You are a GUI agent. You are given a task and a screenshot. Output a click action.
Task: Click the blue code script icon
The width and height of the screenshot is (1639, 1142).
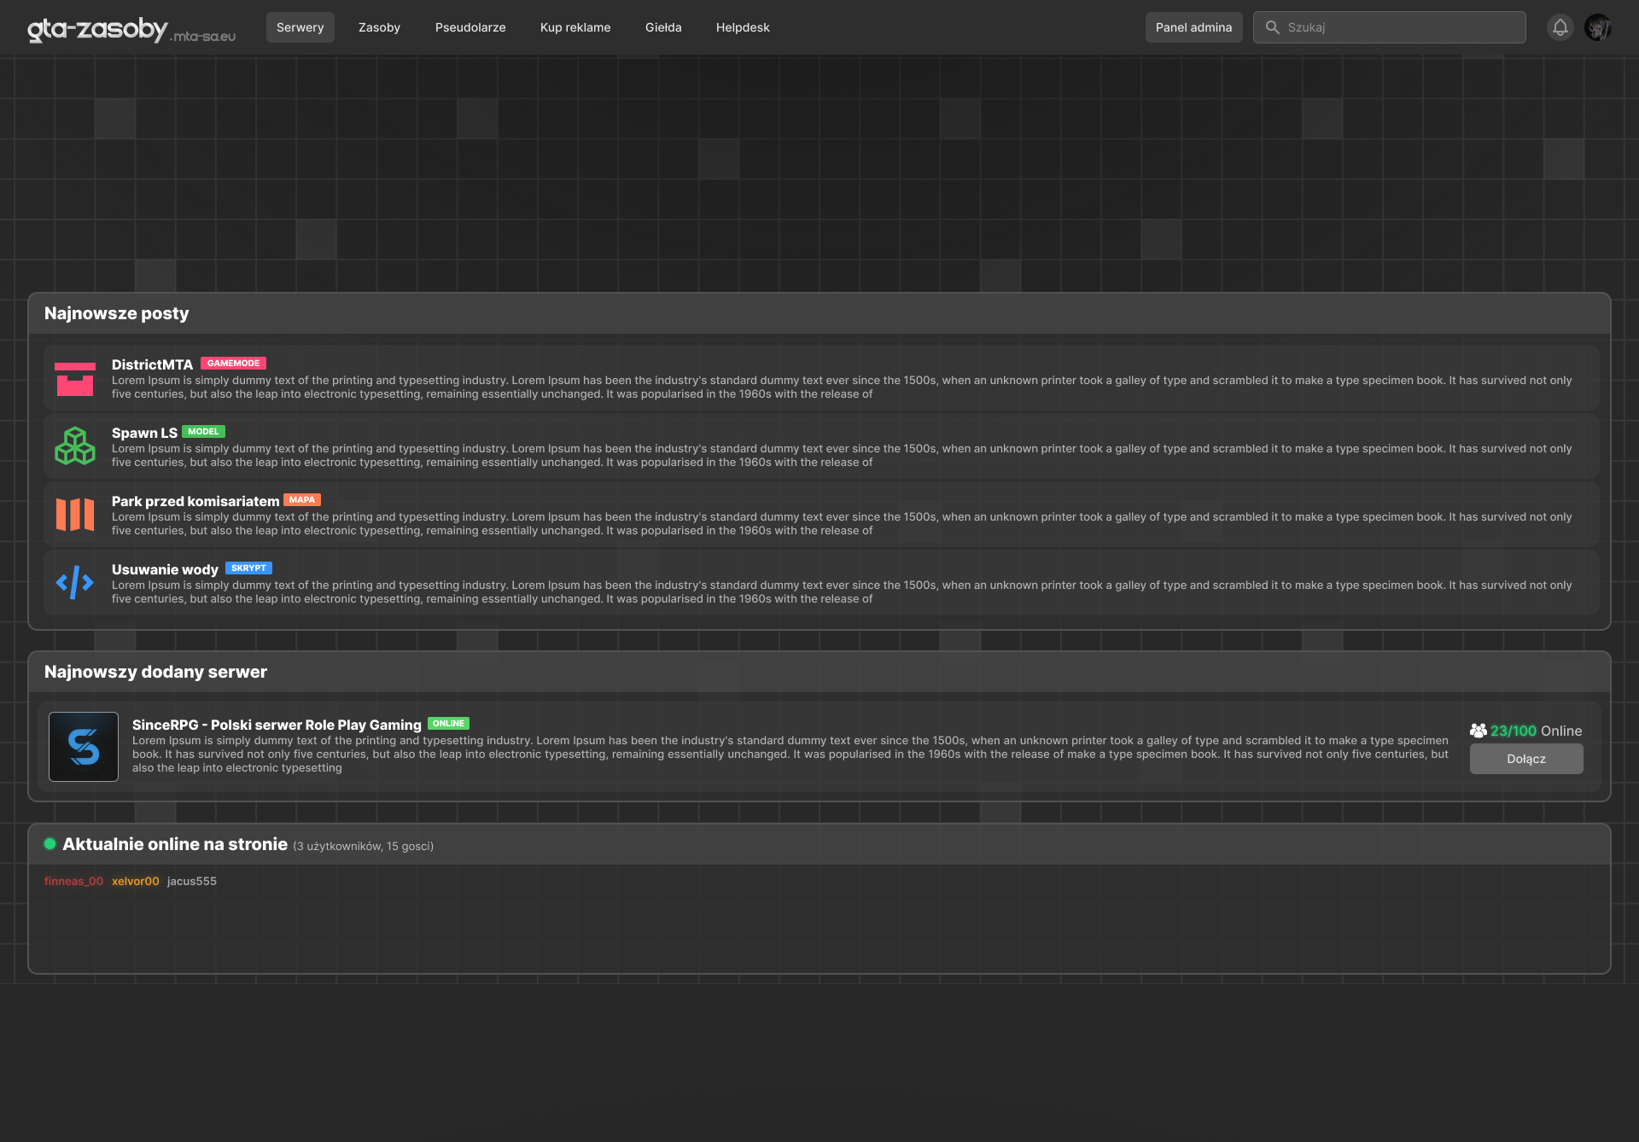coord(75,583)
